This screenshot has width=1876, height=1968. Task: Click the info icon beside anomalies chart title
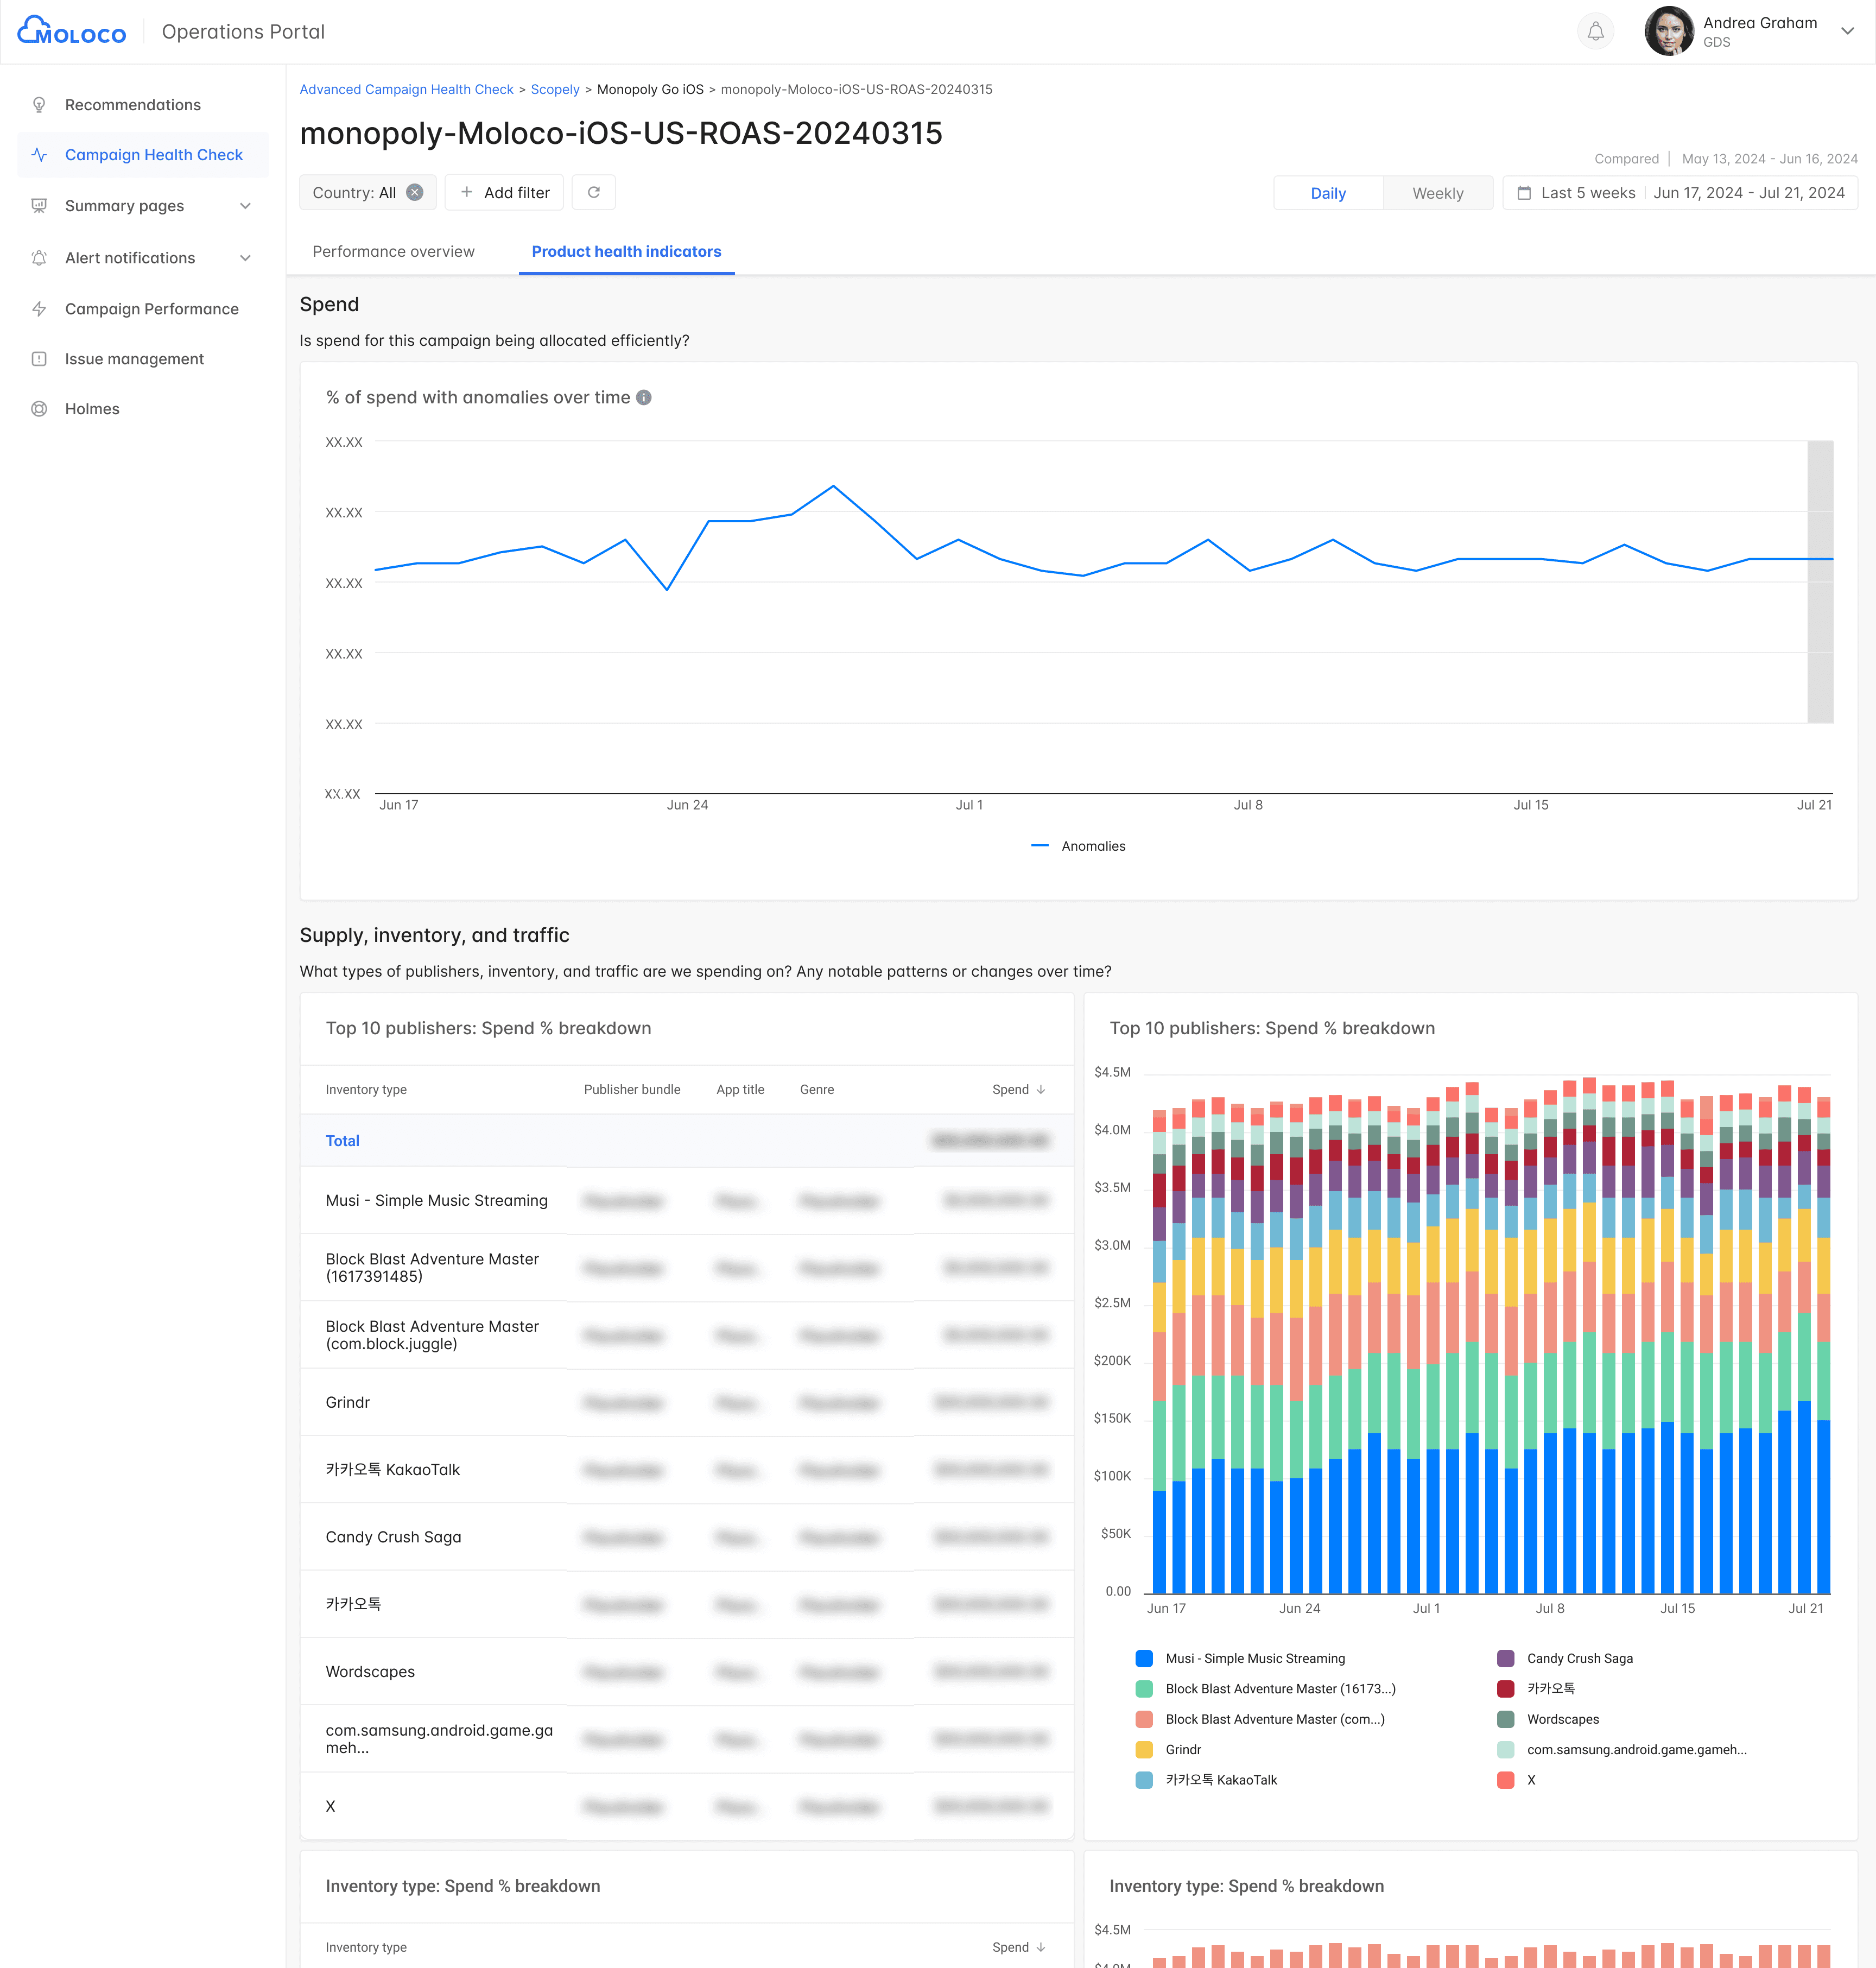[x=644, y=397]
